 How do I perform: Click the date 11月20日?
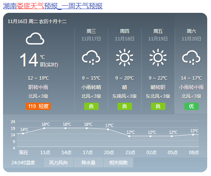[191, 39]
